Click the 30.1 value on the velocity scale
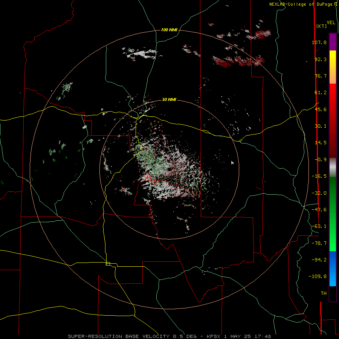This screenshot has height=339, width=339. click(321, 126)
